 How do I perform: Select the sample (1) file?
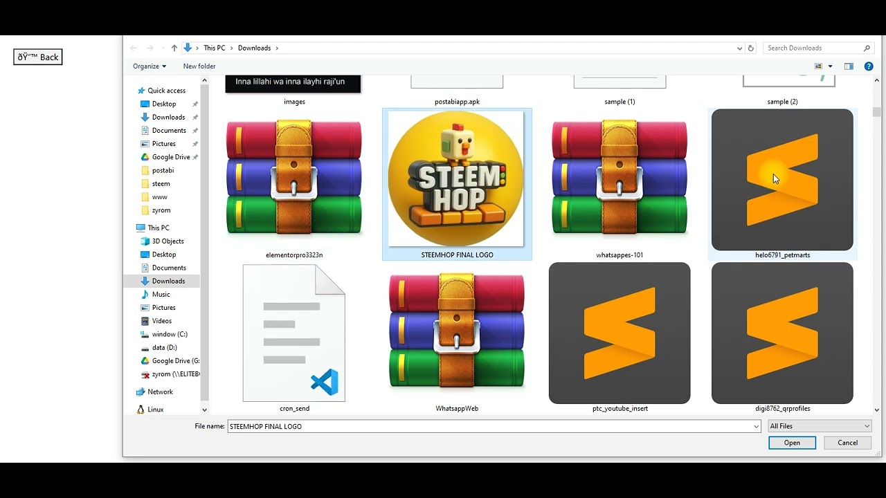pos(620,91)
